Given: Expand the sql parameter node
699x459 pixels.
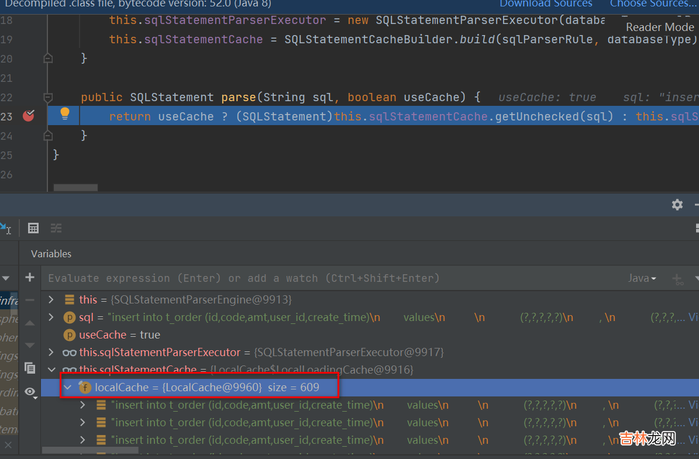Looking at the screenshot, I should click(x=51, y=317).
